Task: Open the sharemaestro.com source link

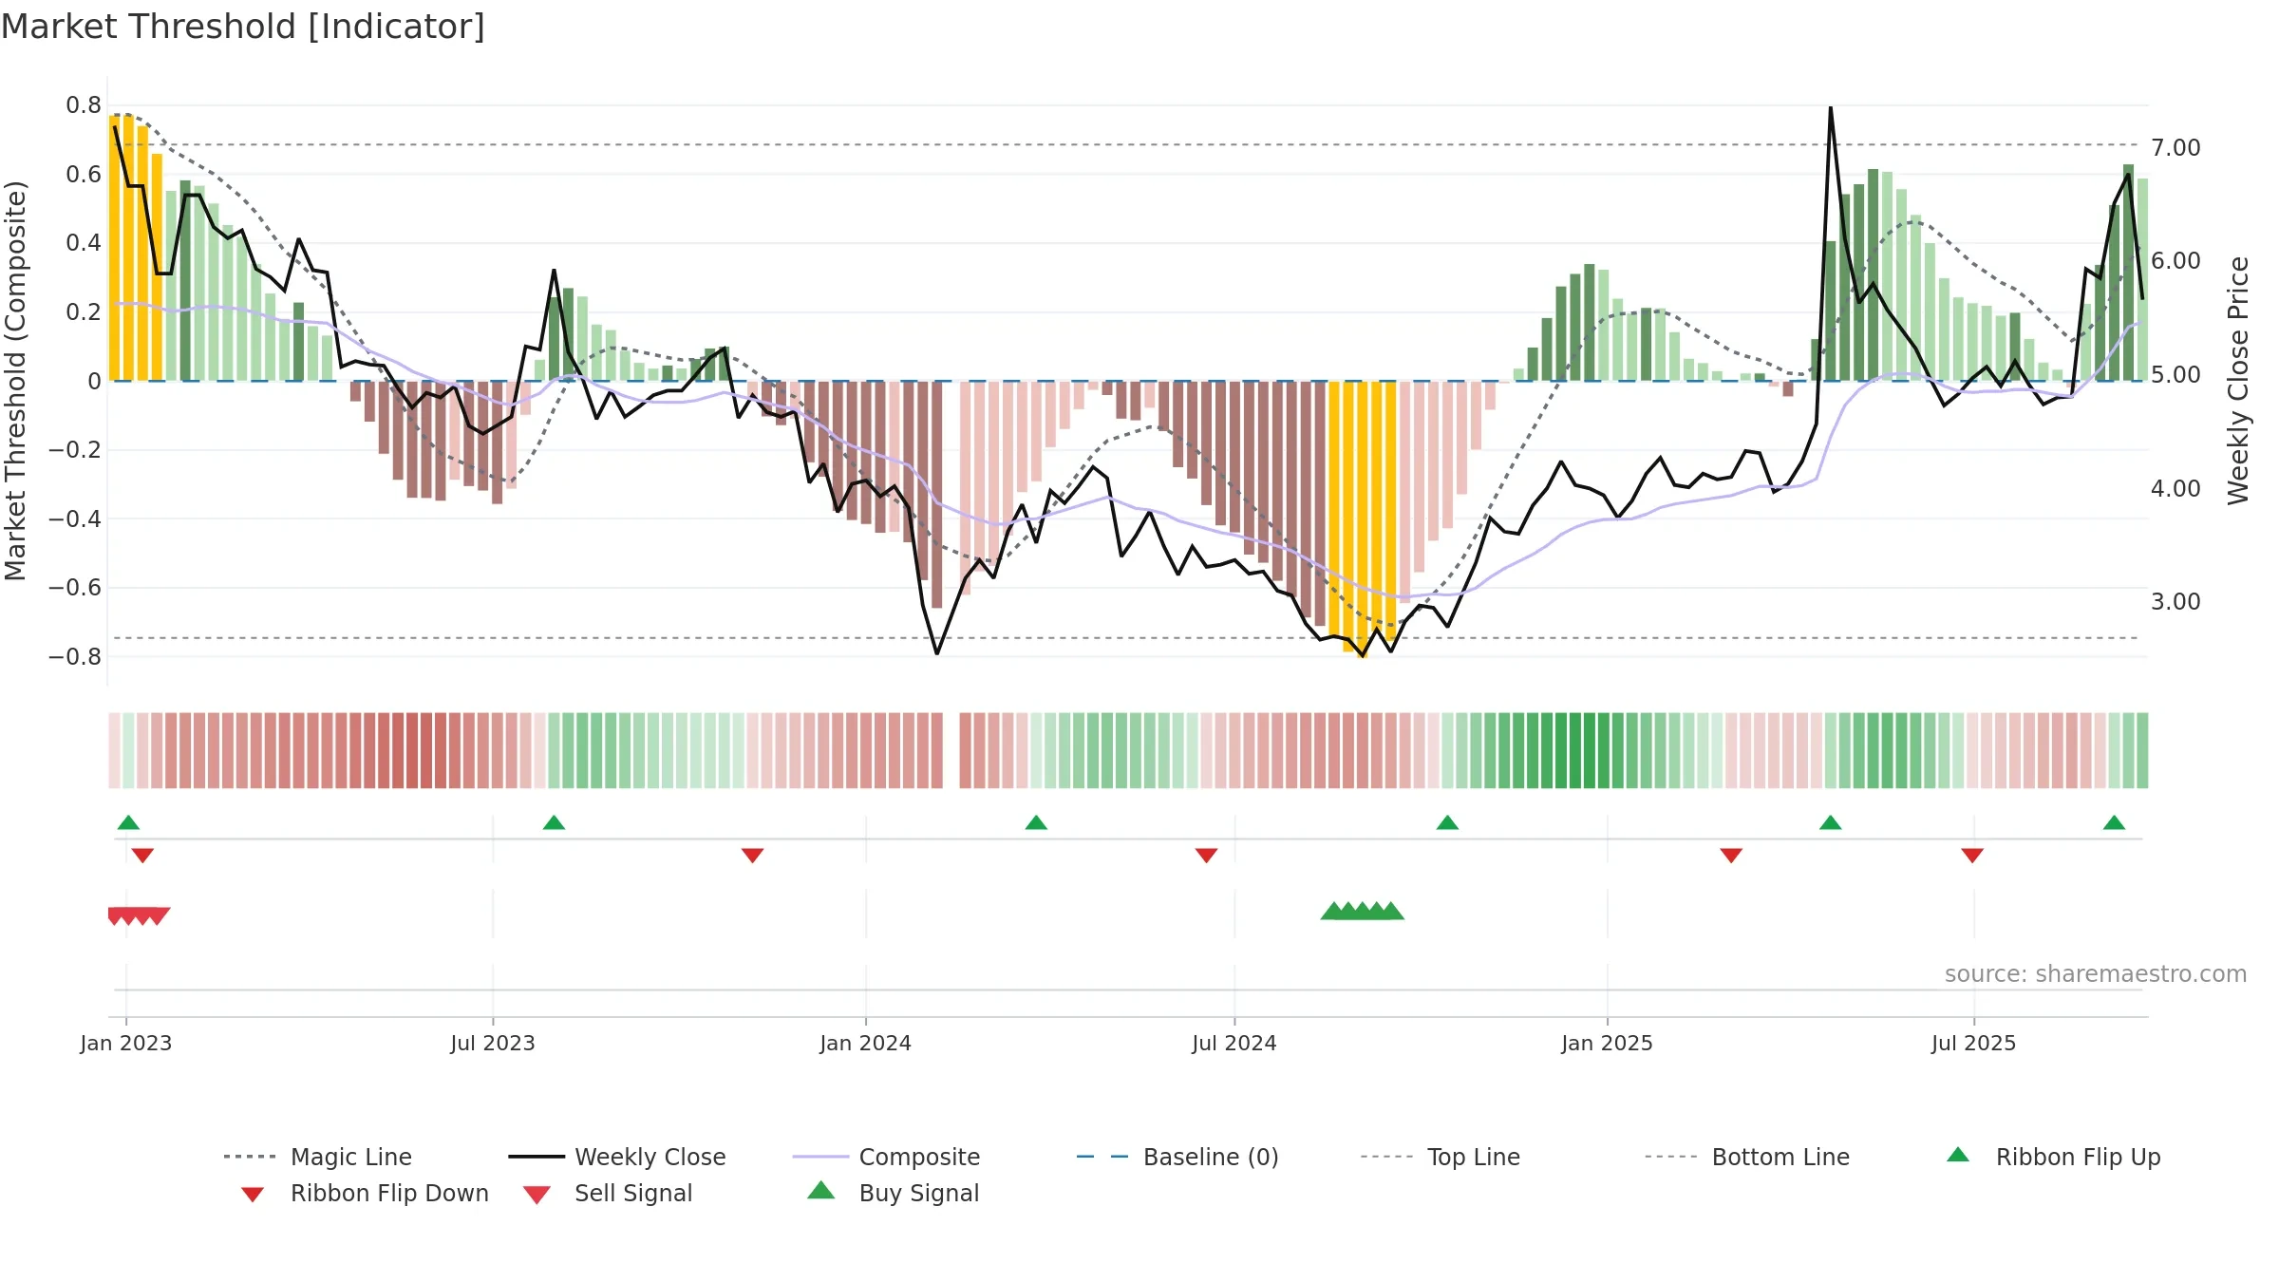Action: click(2096, 974)
